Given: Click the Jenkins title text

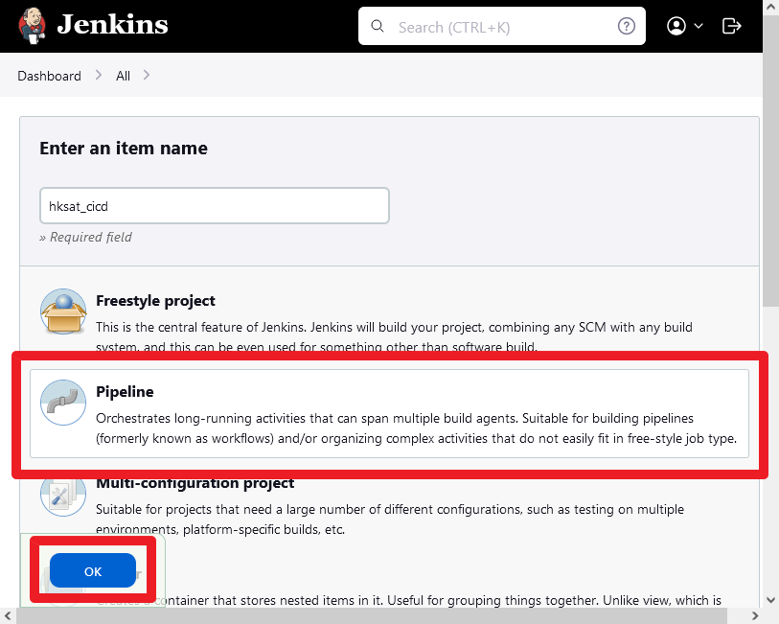Looking at the screenshot, I should coord(113,24).
